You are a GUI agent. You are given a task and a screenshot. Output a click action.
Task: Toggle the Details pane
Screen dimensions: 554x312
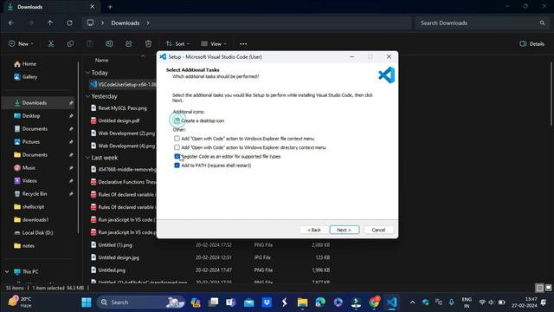(x=531, y=44)
